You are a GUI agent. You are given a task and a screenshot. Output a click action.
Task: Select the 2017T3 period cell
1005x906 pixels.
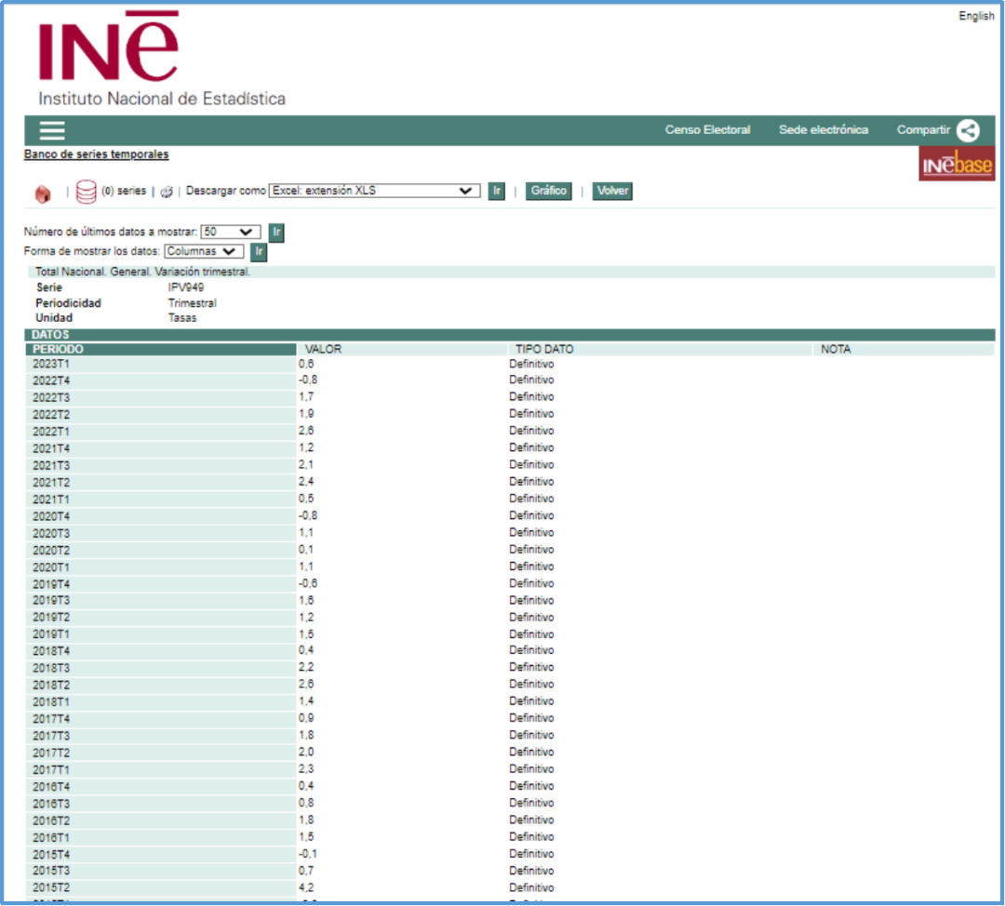pos(161,736)
